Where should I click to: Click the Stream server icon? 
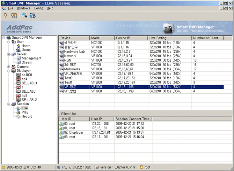click(19, 62)
